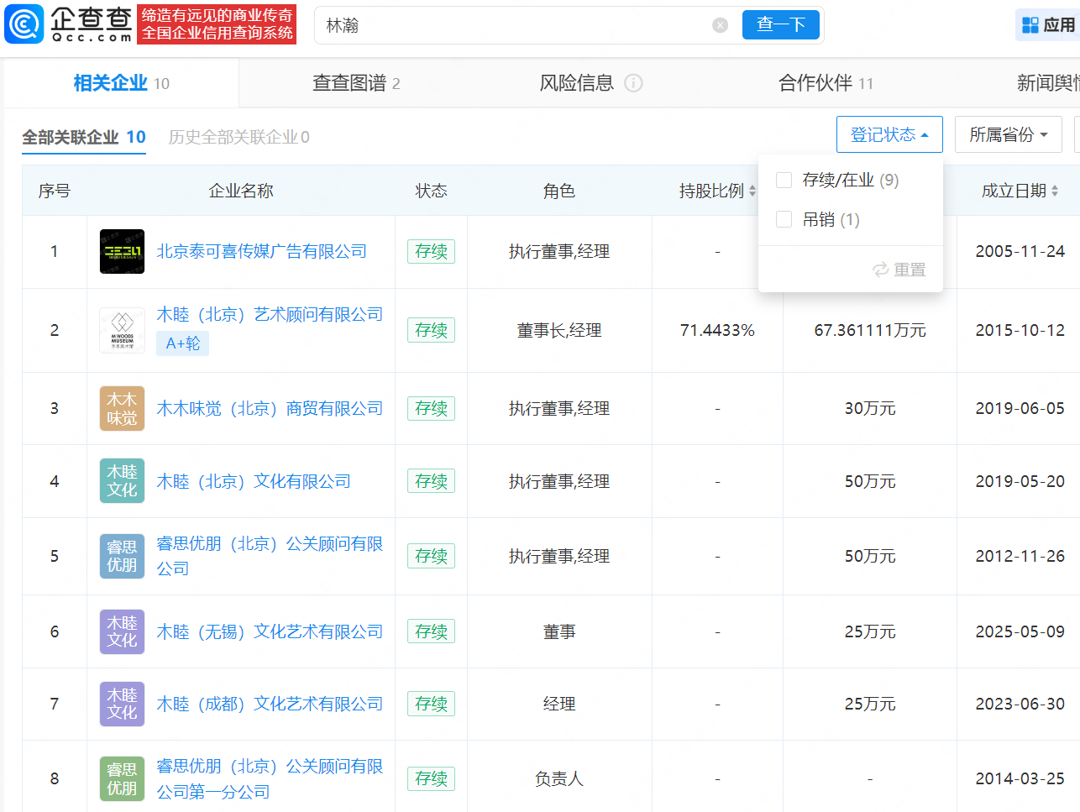Click the 北京泰可喜传媒 company logo
1080x812 pixels.
coord(122,251)
